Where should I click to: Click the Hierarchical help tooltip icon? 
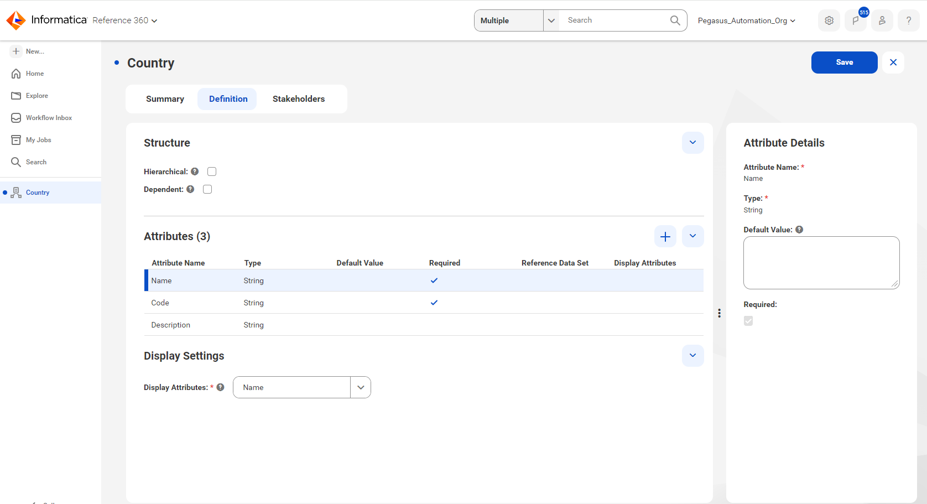click(195, 172)
